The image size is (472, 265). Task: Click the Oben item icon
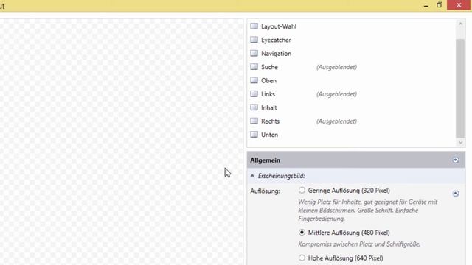point(254,80)
